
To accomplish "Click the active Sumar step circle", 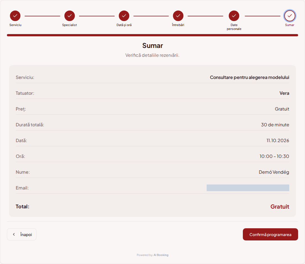I will [x=290, y=16].
